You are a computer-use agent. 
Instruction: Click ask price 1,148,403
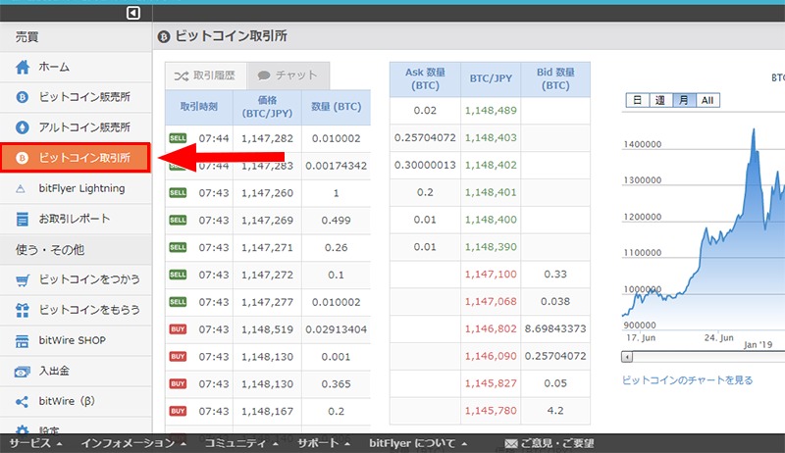491,137
